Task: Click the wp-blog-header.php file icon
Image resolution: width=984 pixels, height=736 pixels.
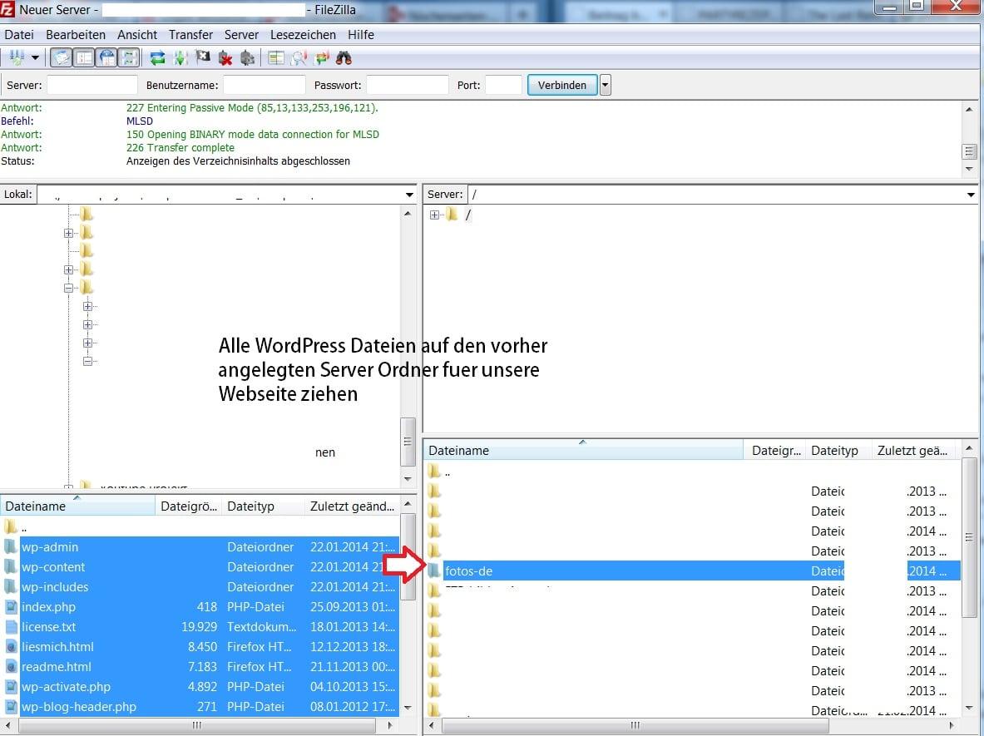Action: (x=11, y=707)
